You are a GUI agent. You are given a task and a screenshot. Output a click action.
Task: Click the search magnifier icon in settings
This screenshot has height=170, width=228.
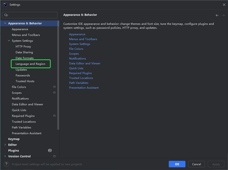click(x=6, y=15)
